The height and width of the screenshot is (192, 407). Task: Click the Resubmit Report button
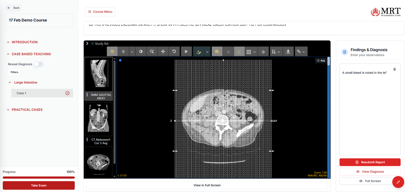coord(370,162)
